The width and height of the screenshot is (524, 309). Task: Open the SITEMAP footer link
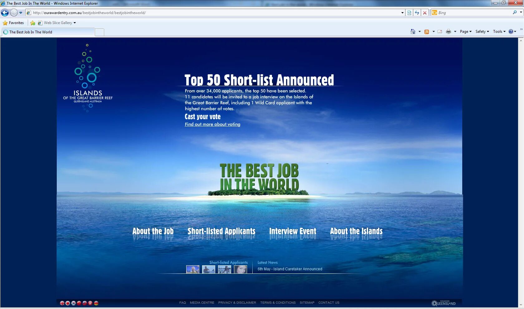point(307,303)
